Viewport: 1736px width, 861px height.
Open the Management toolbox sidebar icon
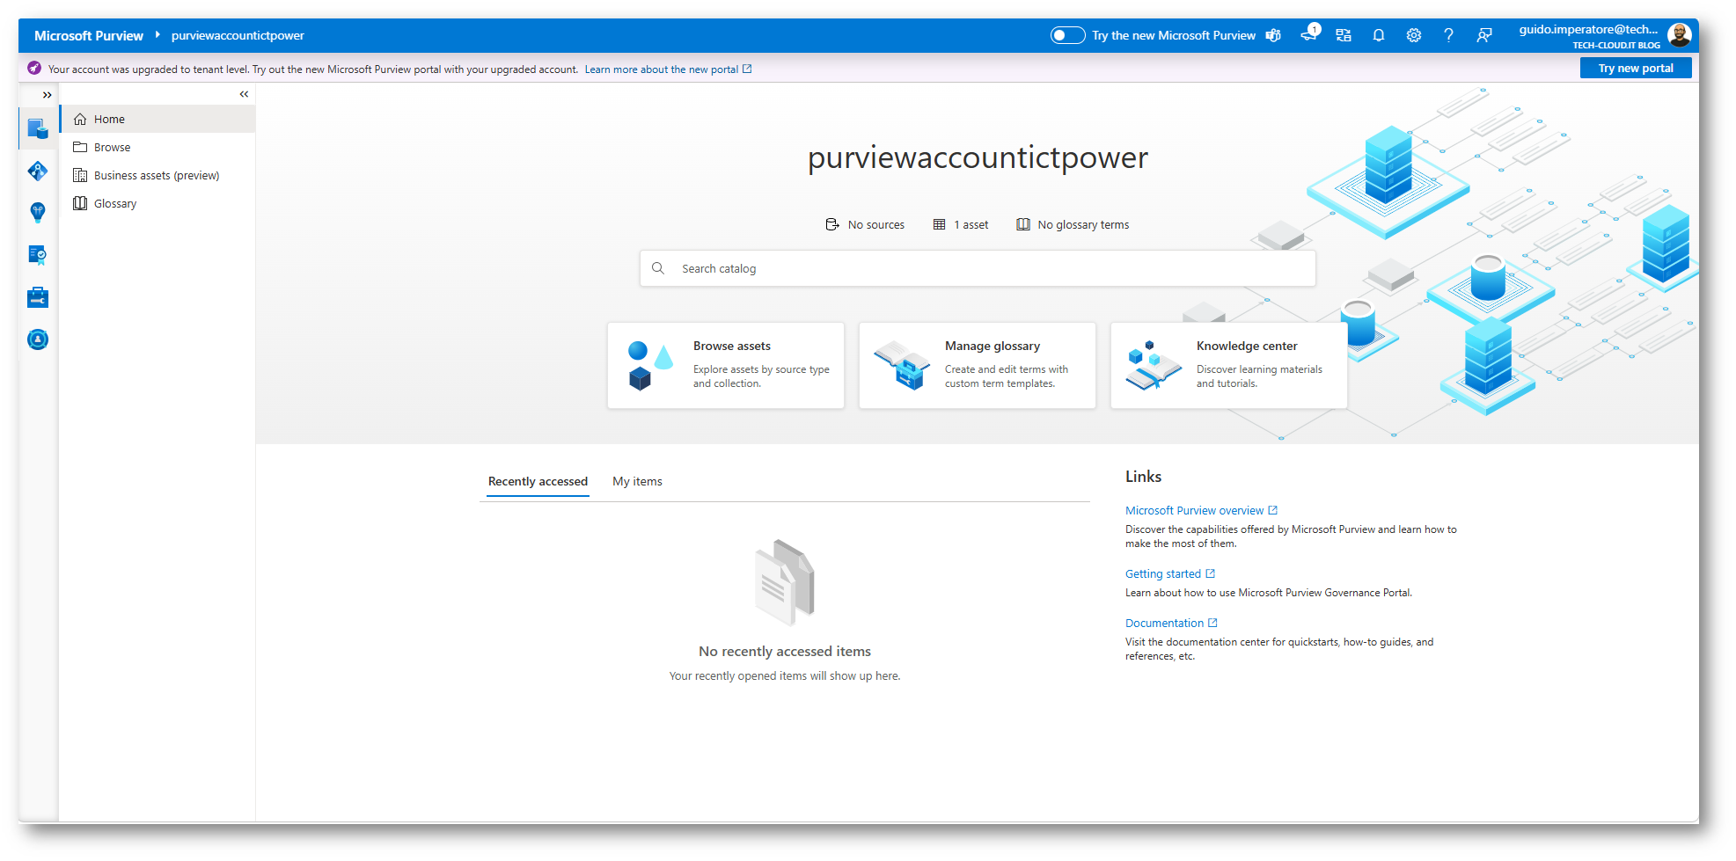[38, 297]
